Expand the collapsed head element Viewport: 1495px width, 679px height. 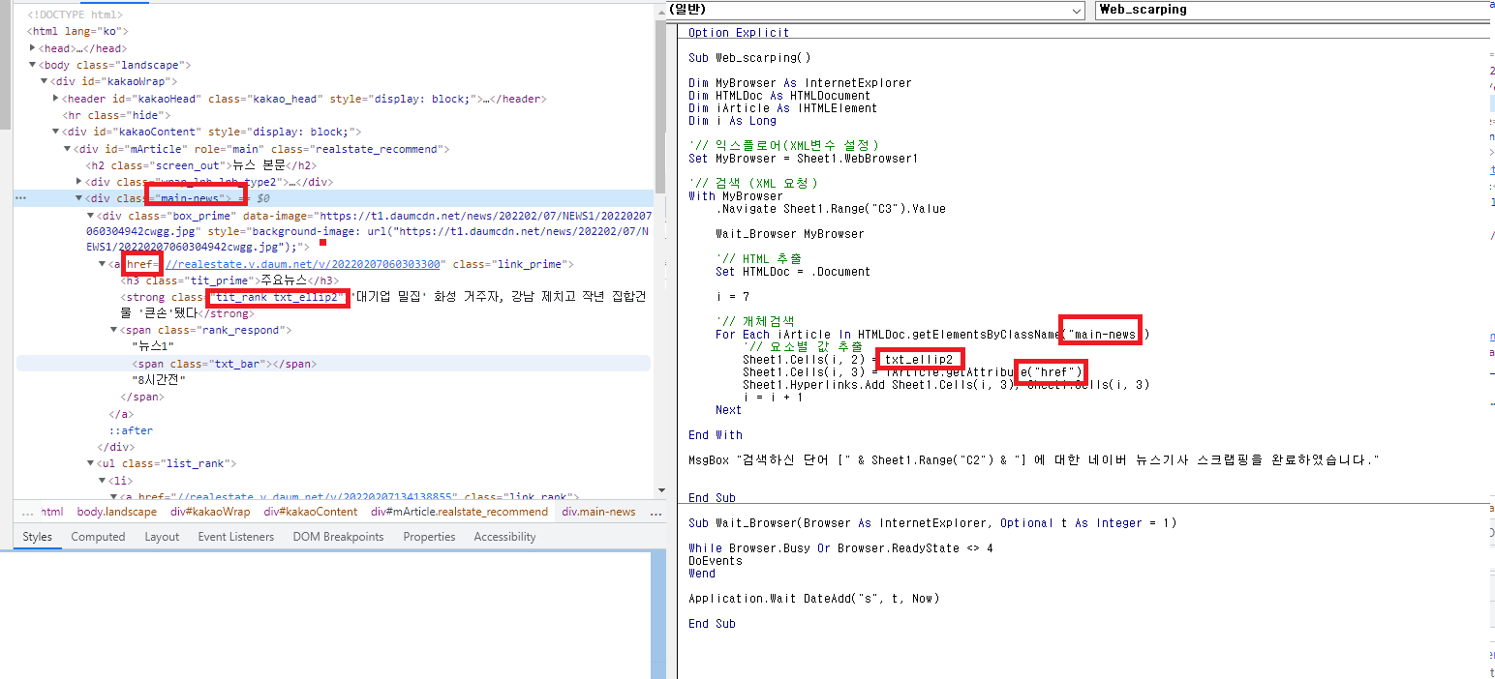[x=33, y=48]
